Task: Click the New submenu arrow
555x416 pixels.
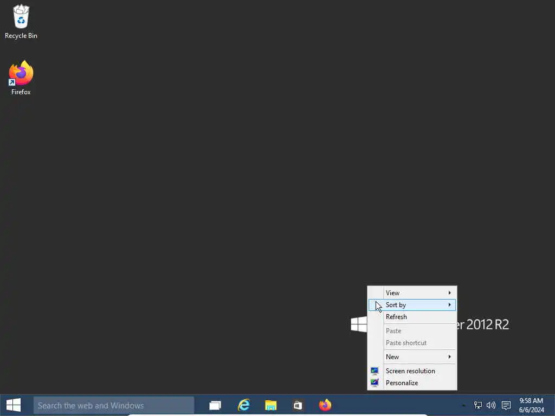Action: coord(449,357)
